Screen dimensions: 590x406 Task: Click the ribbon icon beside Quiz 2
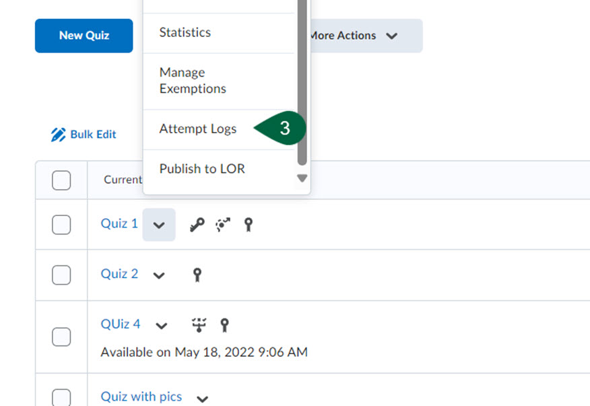coord(197,275)
